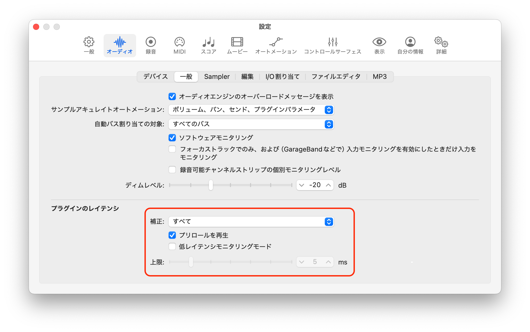The width and height of the screenshot is (530, 332).
Task: Open the MIDI settings icon
Action: point(179,45)
